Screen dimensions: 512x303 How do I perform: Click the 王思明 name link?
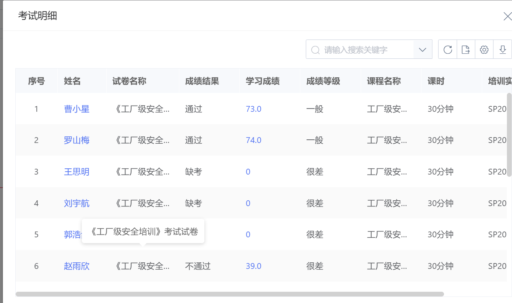pyautogui.click(x=77, y=171)
